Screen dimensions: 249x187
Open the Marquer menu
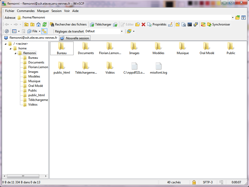tap(43, 11)
